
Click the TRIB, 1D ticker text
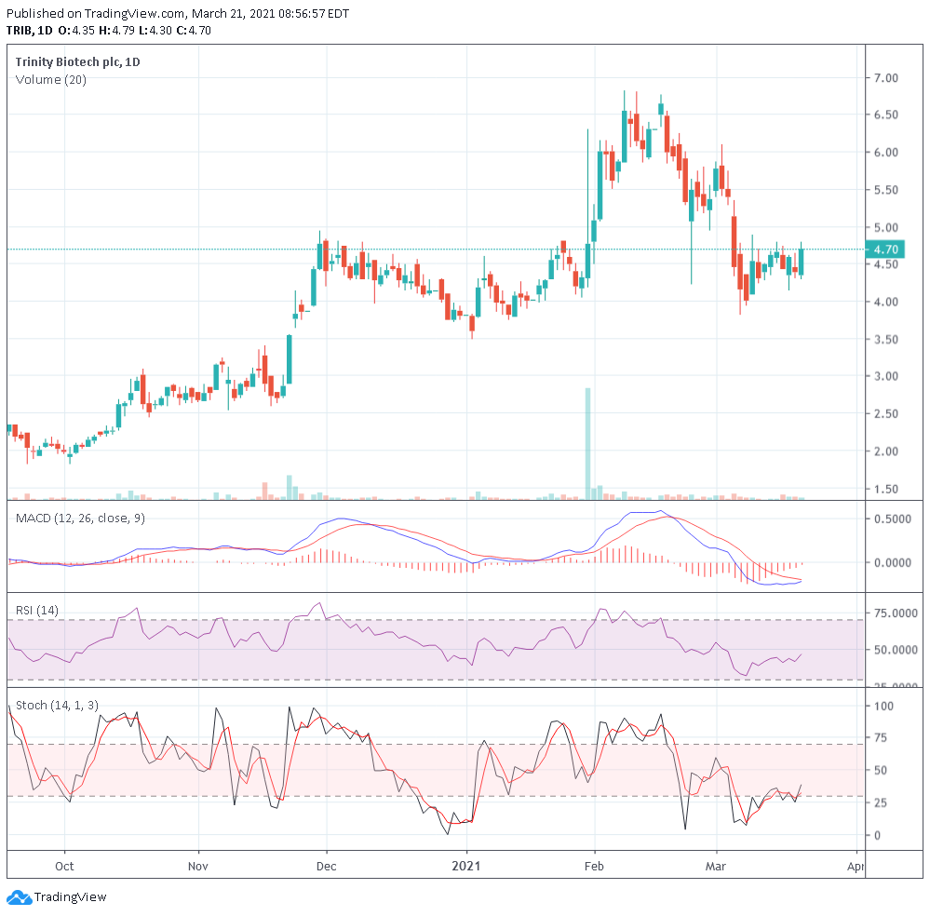[x=29, y=31]
